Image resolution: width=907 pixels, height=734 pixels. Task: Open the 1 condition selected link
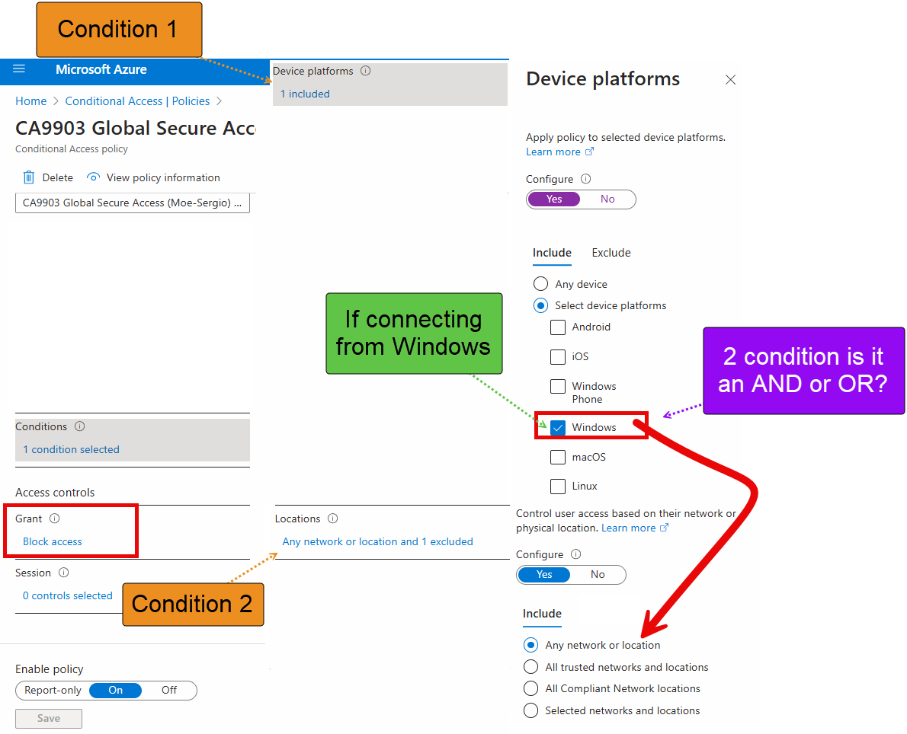click(x=70, y=449)
